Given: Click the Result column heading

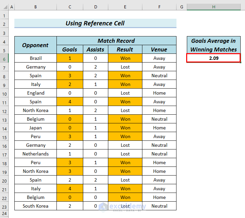Looking at the screenshot, I should click(x=125, y=49).
